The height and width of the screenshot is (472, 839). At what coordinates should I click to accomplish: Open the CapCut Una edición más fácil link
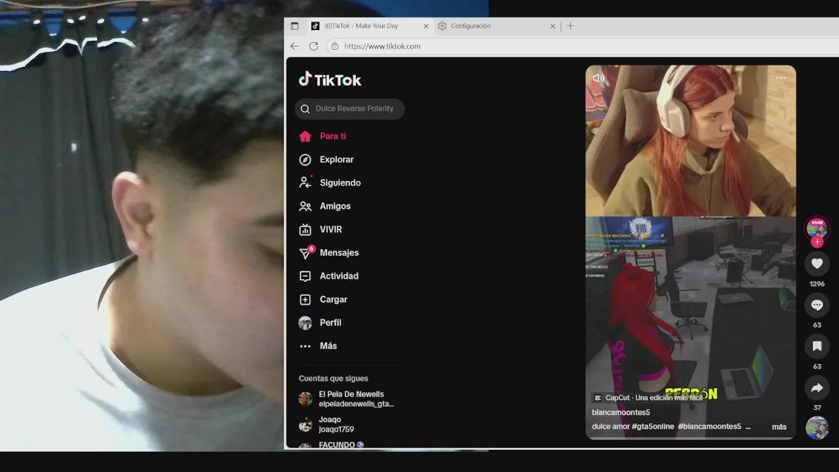(x=648, y=398)
